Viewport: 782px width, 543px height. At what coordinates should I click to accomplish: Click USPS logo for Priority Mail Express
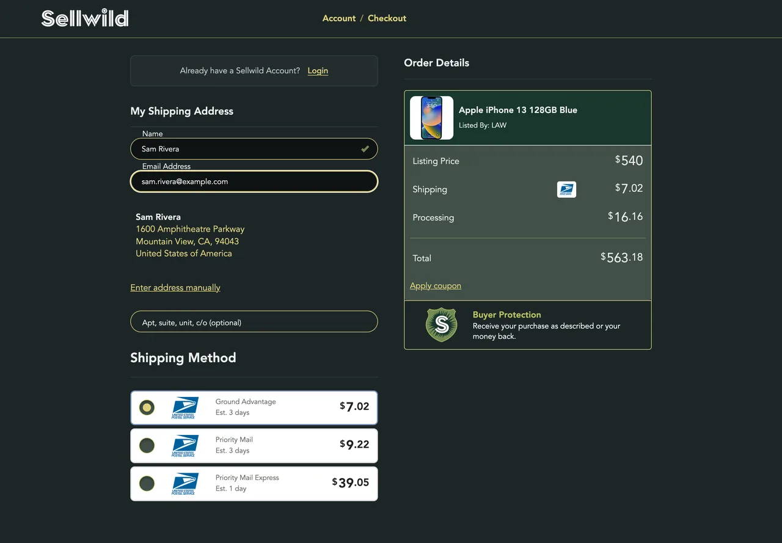(x=184, y=484)
